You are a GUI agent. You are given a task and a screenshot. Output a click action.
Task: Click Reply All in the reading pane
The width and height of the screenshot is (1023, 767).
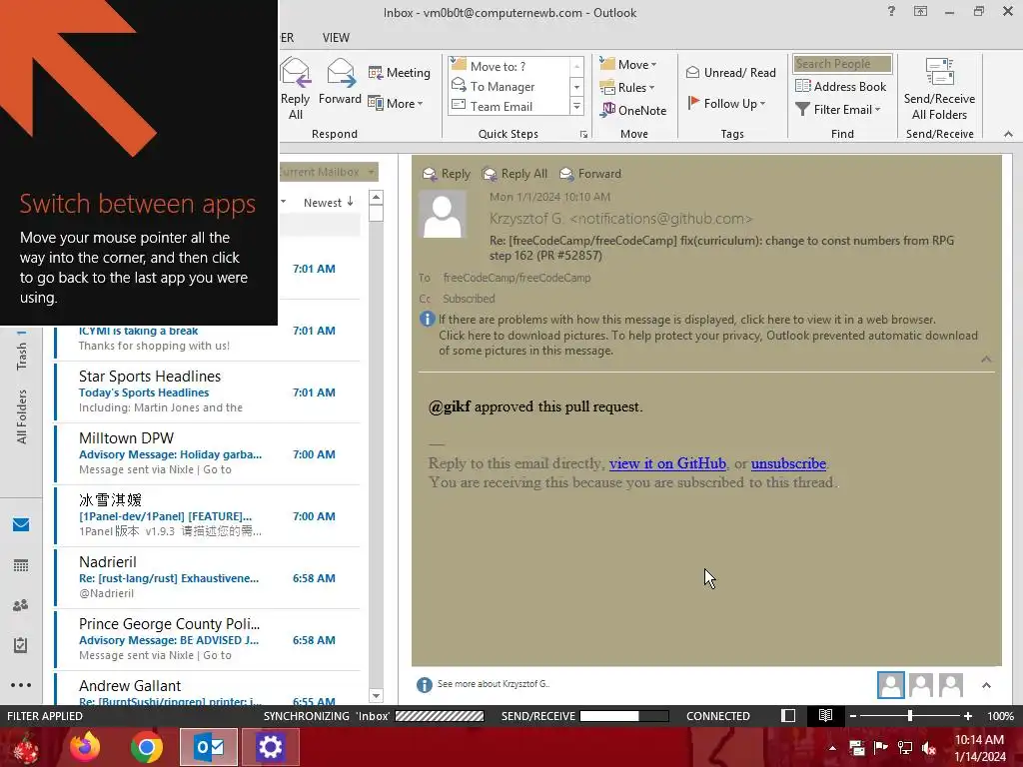click(514, 174)
